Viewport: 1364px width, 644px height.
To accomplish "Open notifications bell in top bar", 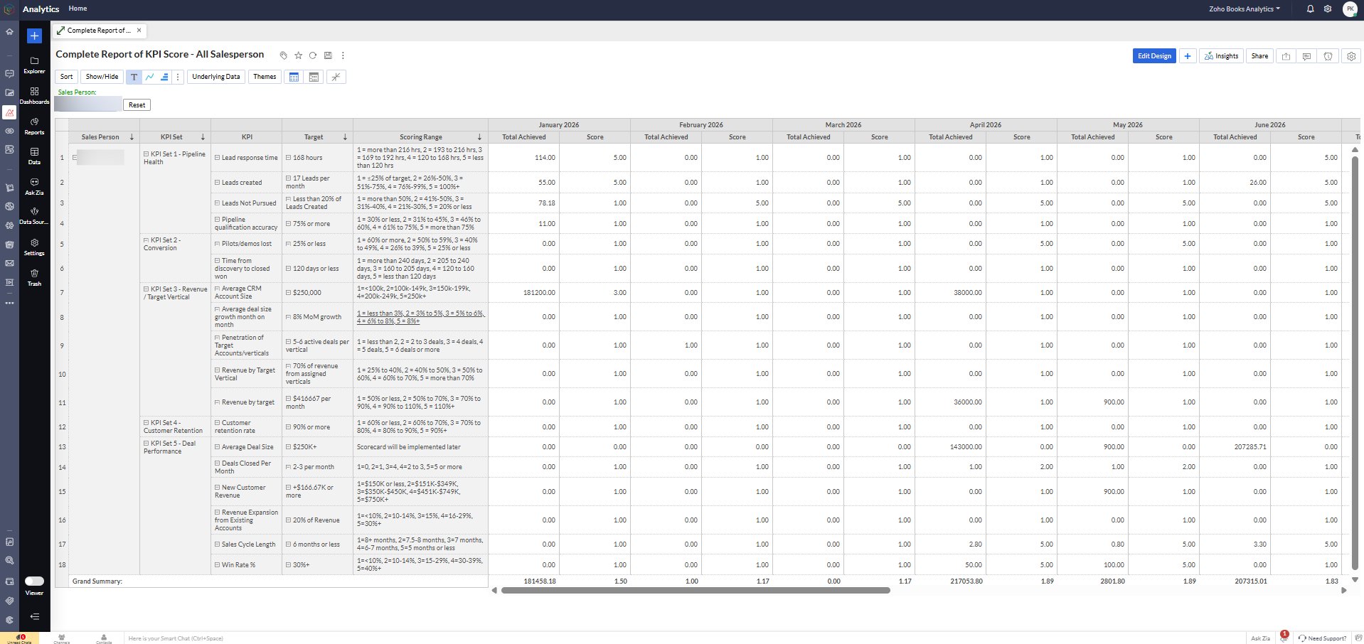I will (1310, 9).
